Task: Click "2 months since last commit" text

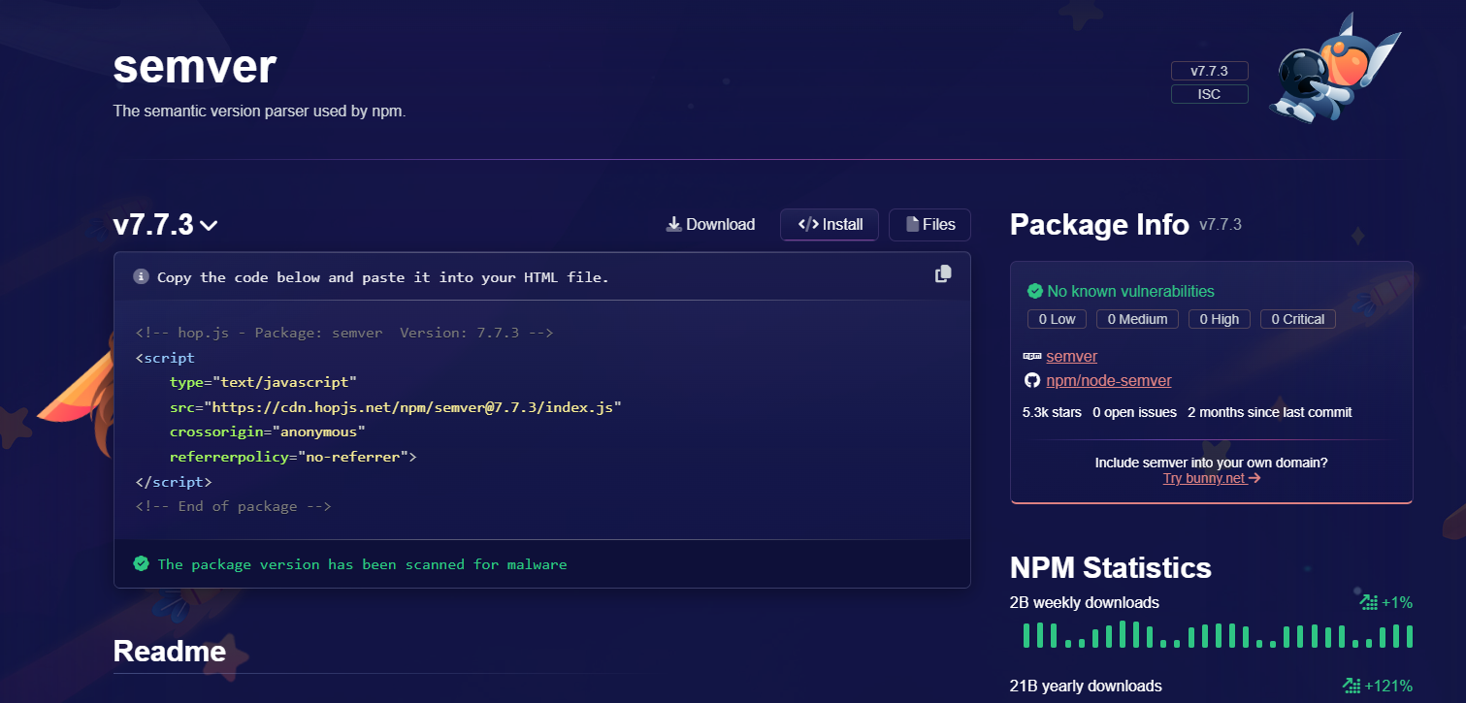Action: (1269, 412)
